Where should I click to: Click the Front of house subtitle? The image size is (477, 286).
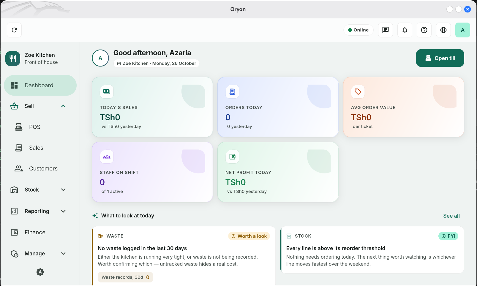[41, 62]
